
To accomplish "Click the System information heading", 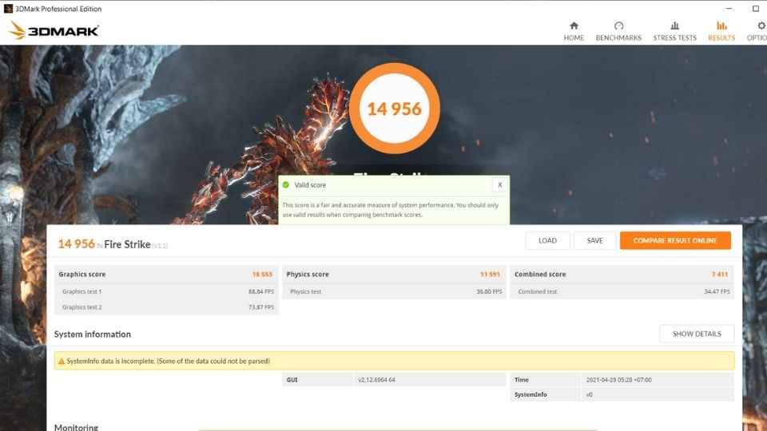I will 93,334.
